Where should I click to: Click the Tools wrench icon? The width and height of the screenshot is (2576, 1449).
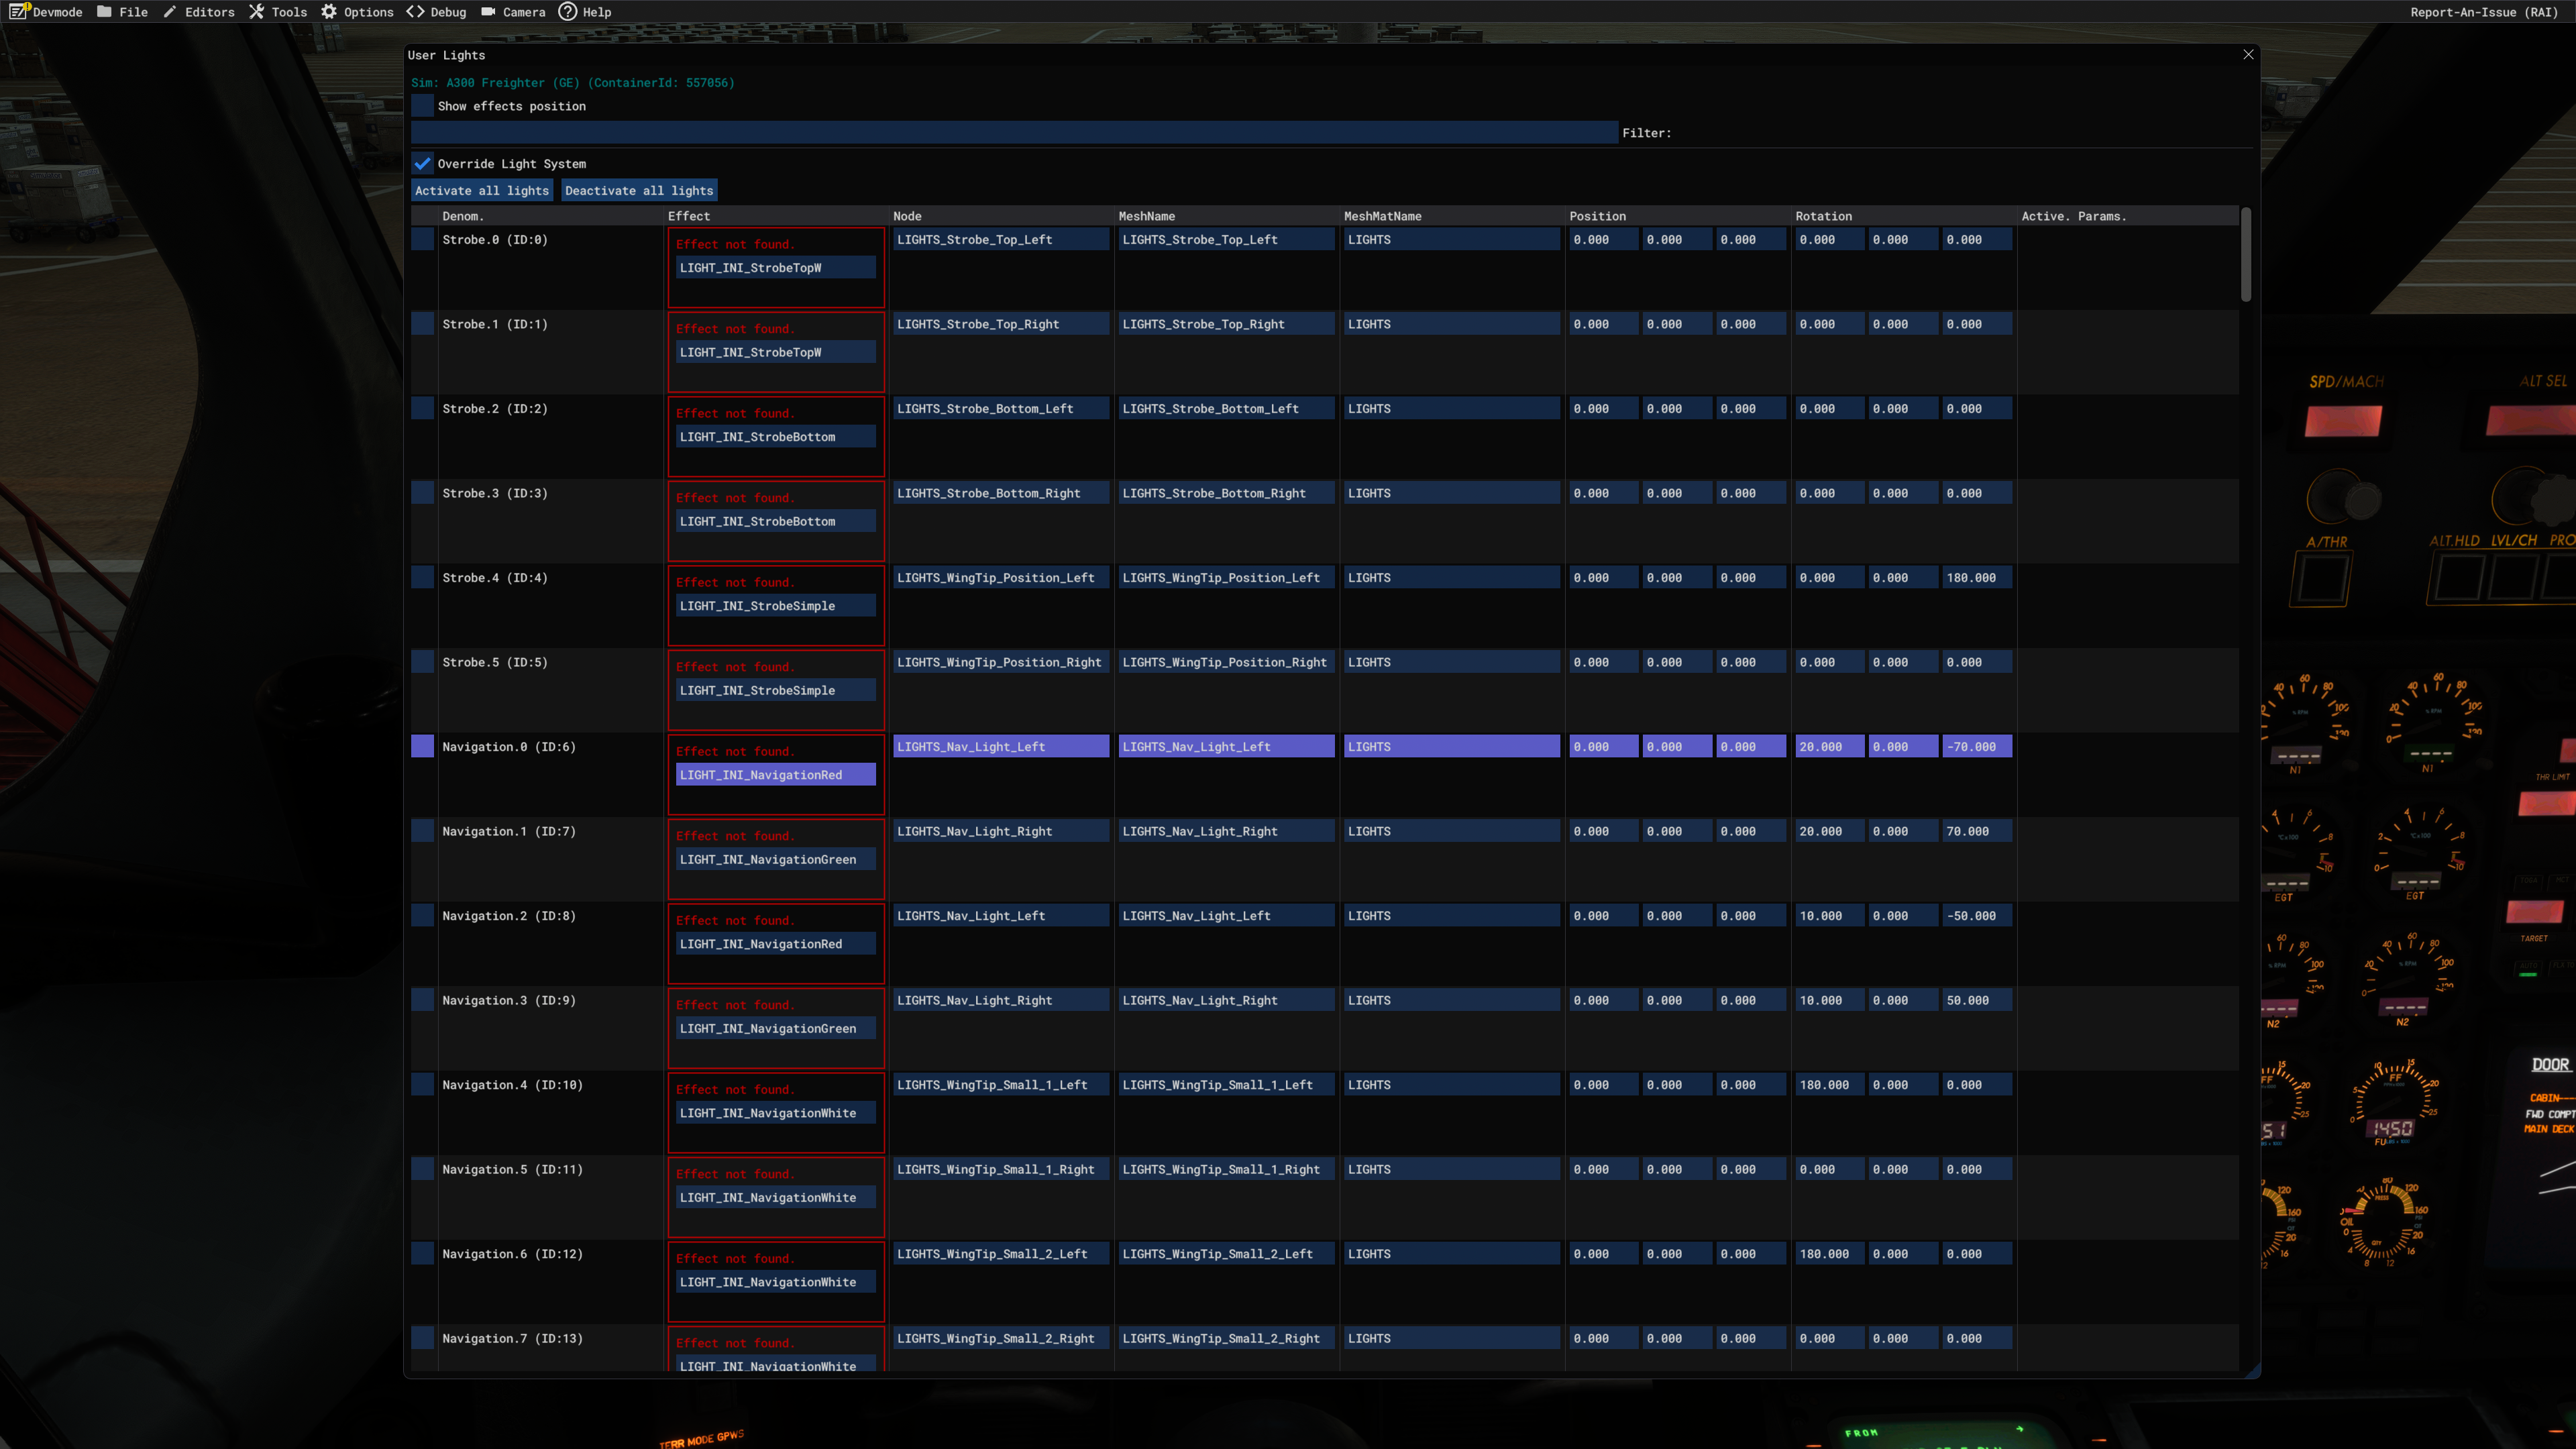click(257, 12)
